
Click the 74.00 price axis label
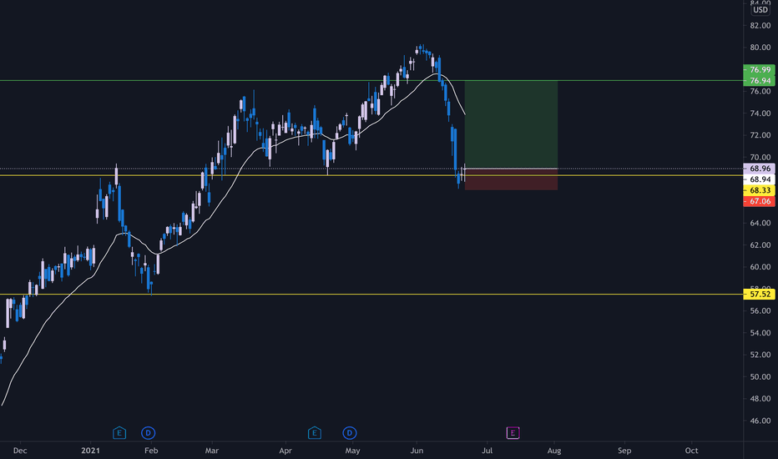pos(760,113)
